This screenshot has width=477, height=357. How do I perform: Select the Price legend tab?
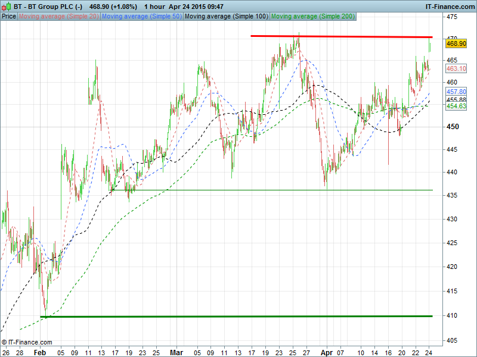(x=9, y=16)
